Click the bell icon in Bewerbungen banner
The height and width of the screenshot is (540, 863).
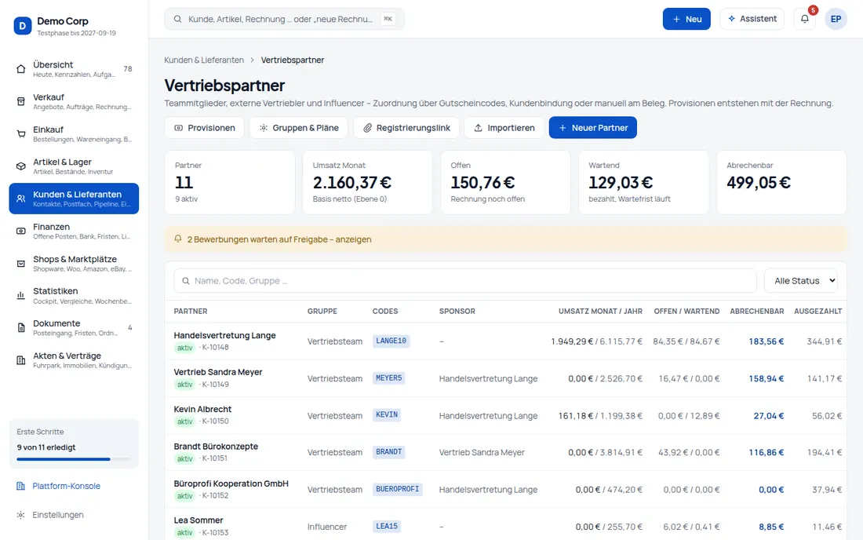pos(178,239)
